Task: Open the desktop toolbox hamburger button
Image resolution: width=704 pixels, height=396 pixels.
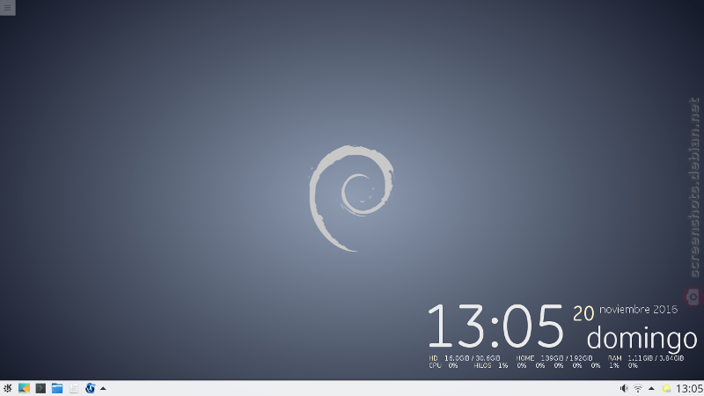Action: (8, 8)
